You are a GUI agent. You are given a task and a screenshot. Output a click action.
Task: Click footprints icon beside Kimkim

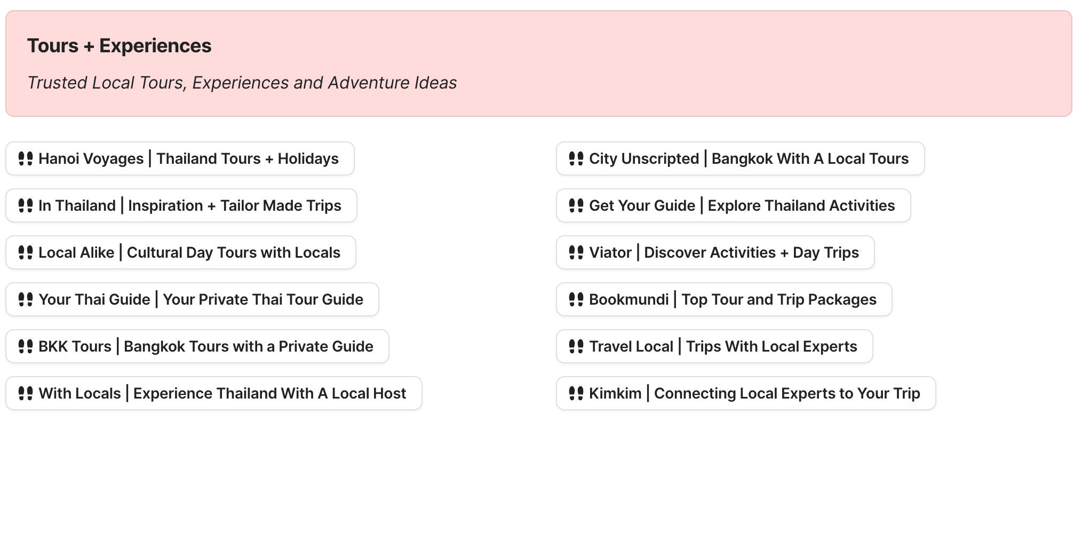[576, 393]
